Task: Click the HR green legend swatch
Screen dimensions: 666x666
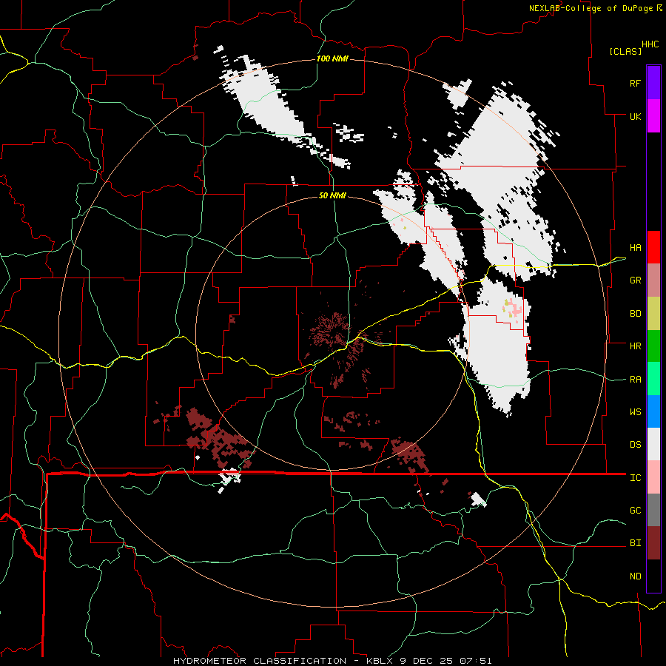Action: [x=653, y=346]
